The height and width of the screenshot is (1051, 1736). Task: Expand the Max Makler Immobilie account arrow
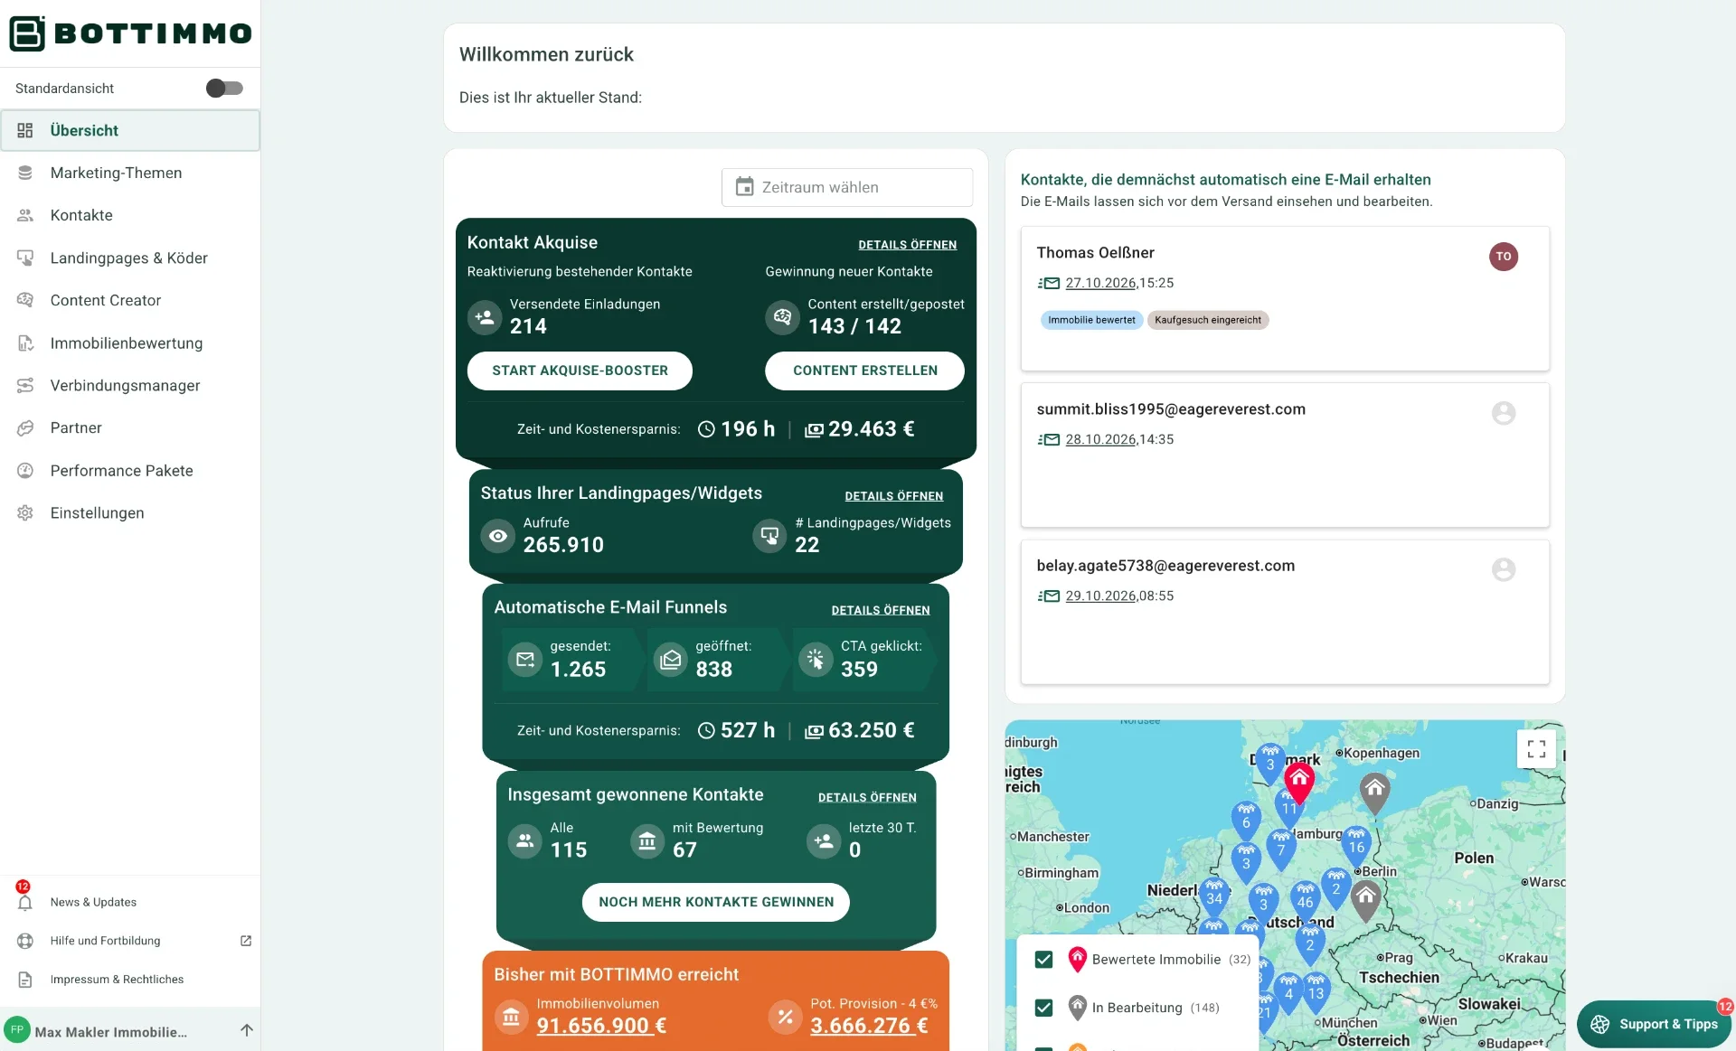tap(247, 1030)
